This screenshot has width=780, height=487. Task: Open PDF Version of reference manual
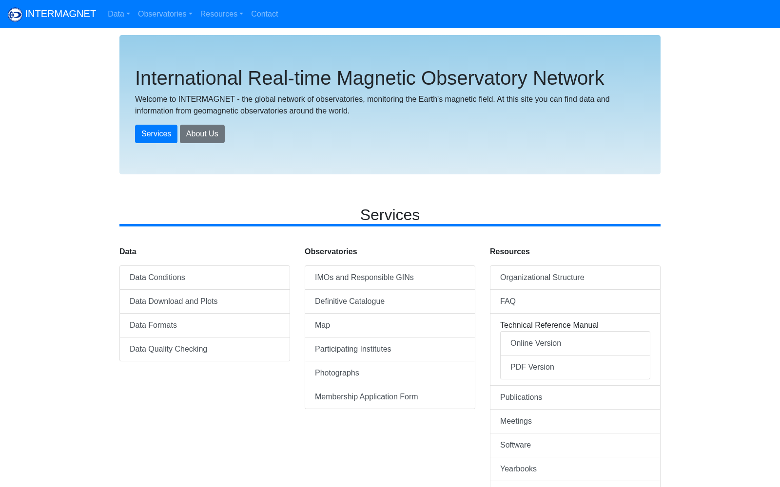575,367
